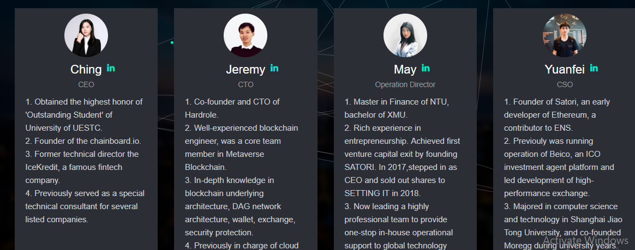
Task: Click the Operation Director title label
Action: (405, 84)
